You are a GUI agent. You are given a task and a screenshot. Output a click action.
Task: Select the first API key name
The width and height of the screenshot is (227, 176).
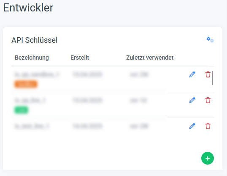tap(37, 74)
